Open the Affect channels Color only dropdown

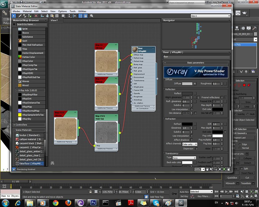(189, 144)
